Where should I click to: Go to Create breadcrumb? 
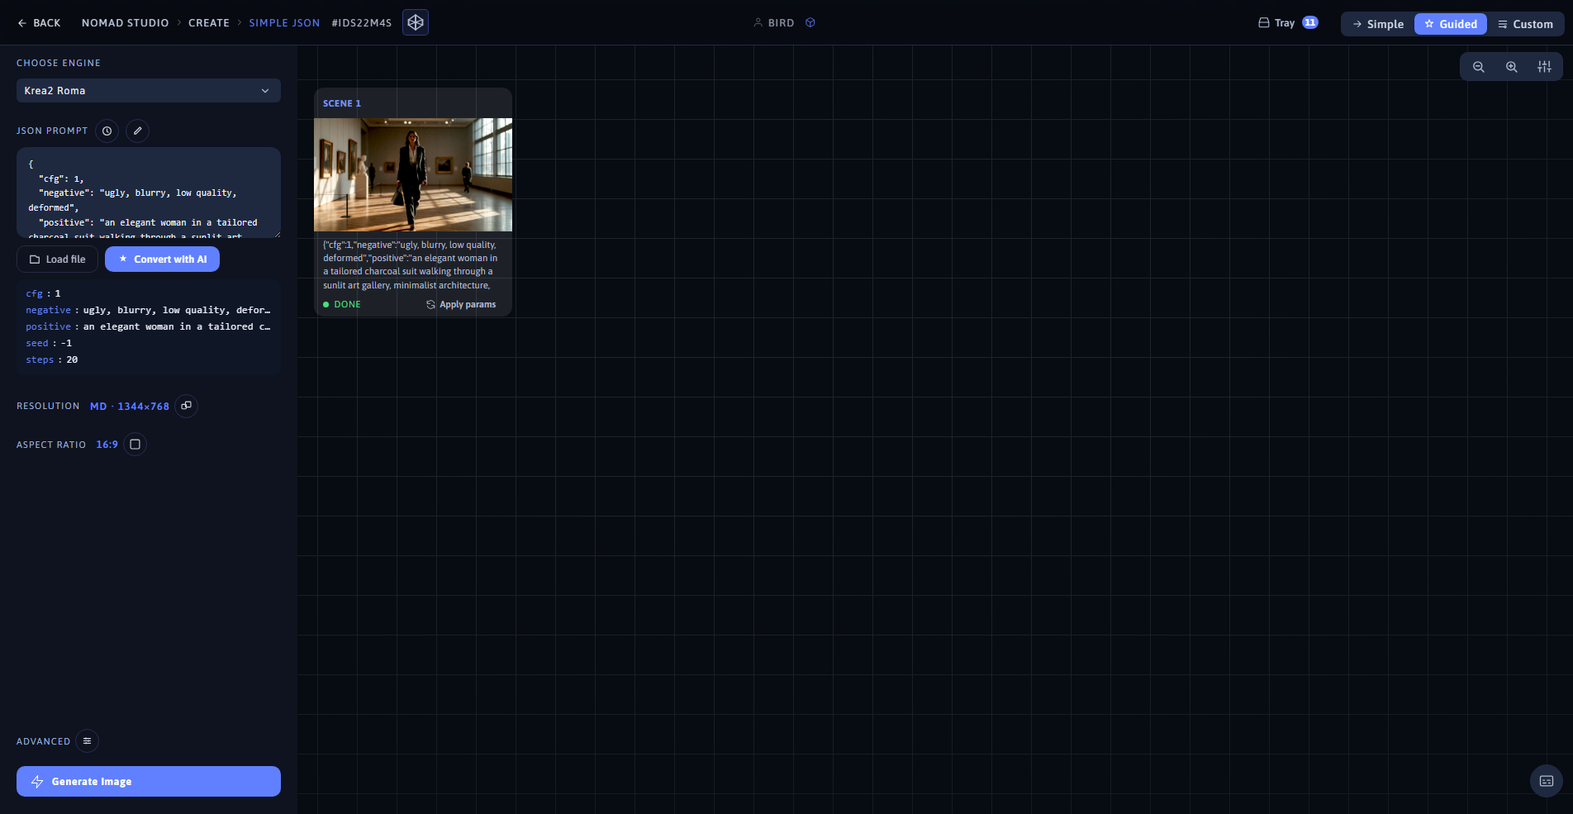click(209, 23)
